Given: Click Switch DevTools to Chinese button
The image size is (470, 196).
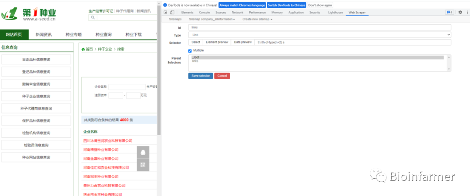Looking at the screenshot, I should (x=286, y=5).
